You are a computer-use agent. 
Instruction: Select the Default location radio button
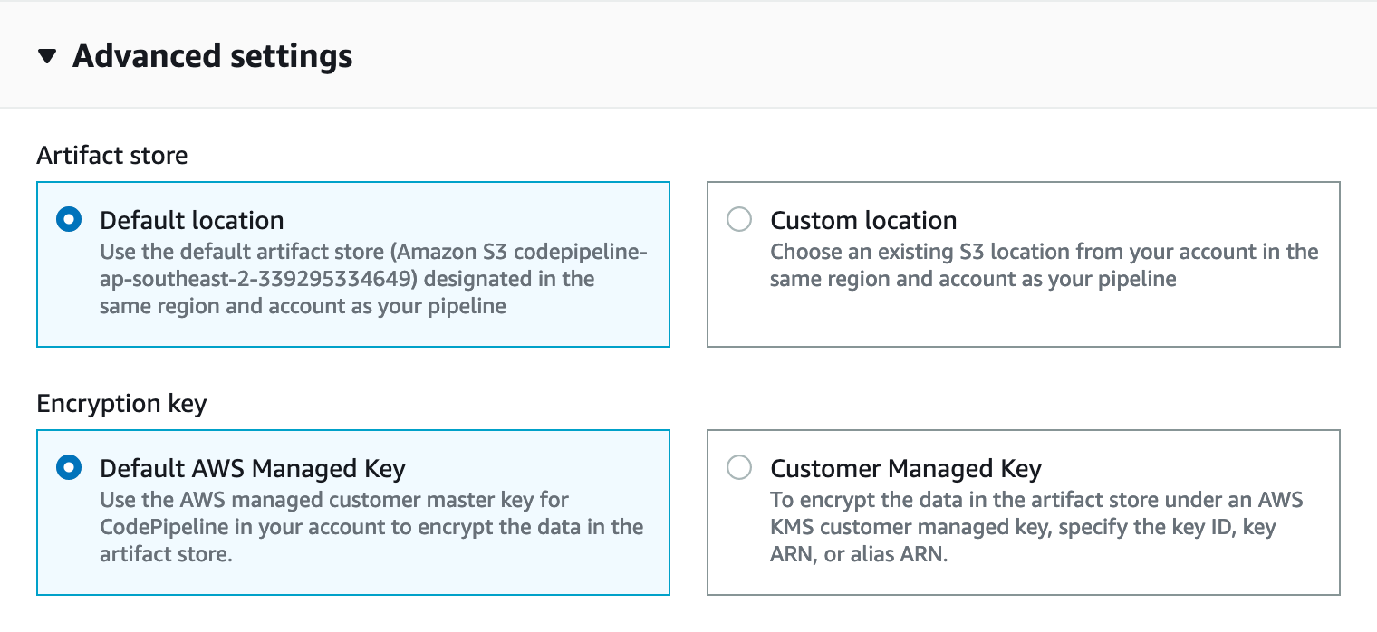pyautogui.click(x=69, y=220)
